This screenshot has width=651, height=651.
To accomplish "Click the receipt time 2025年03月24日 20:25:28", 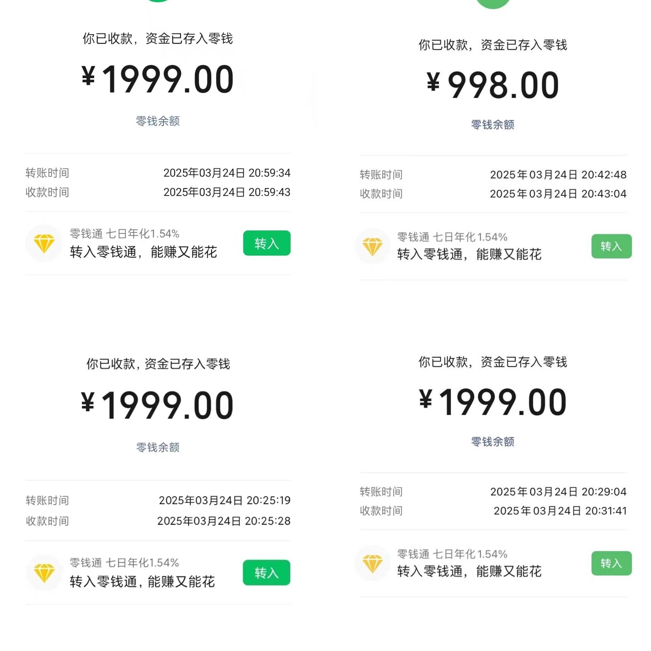I will tap(224, 521).
